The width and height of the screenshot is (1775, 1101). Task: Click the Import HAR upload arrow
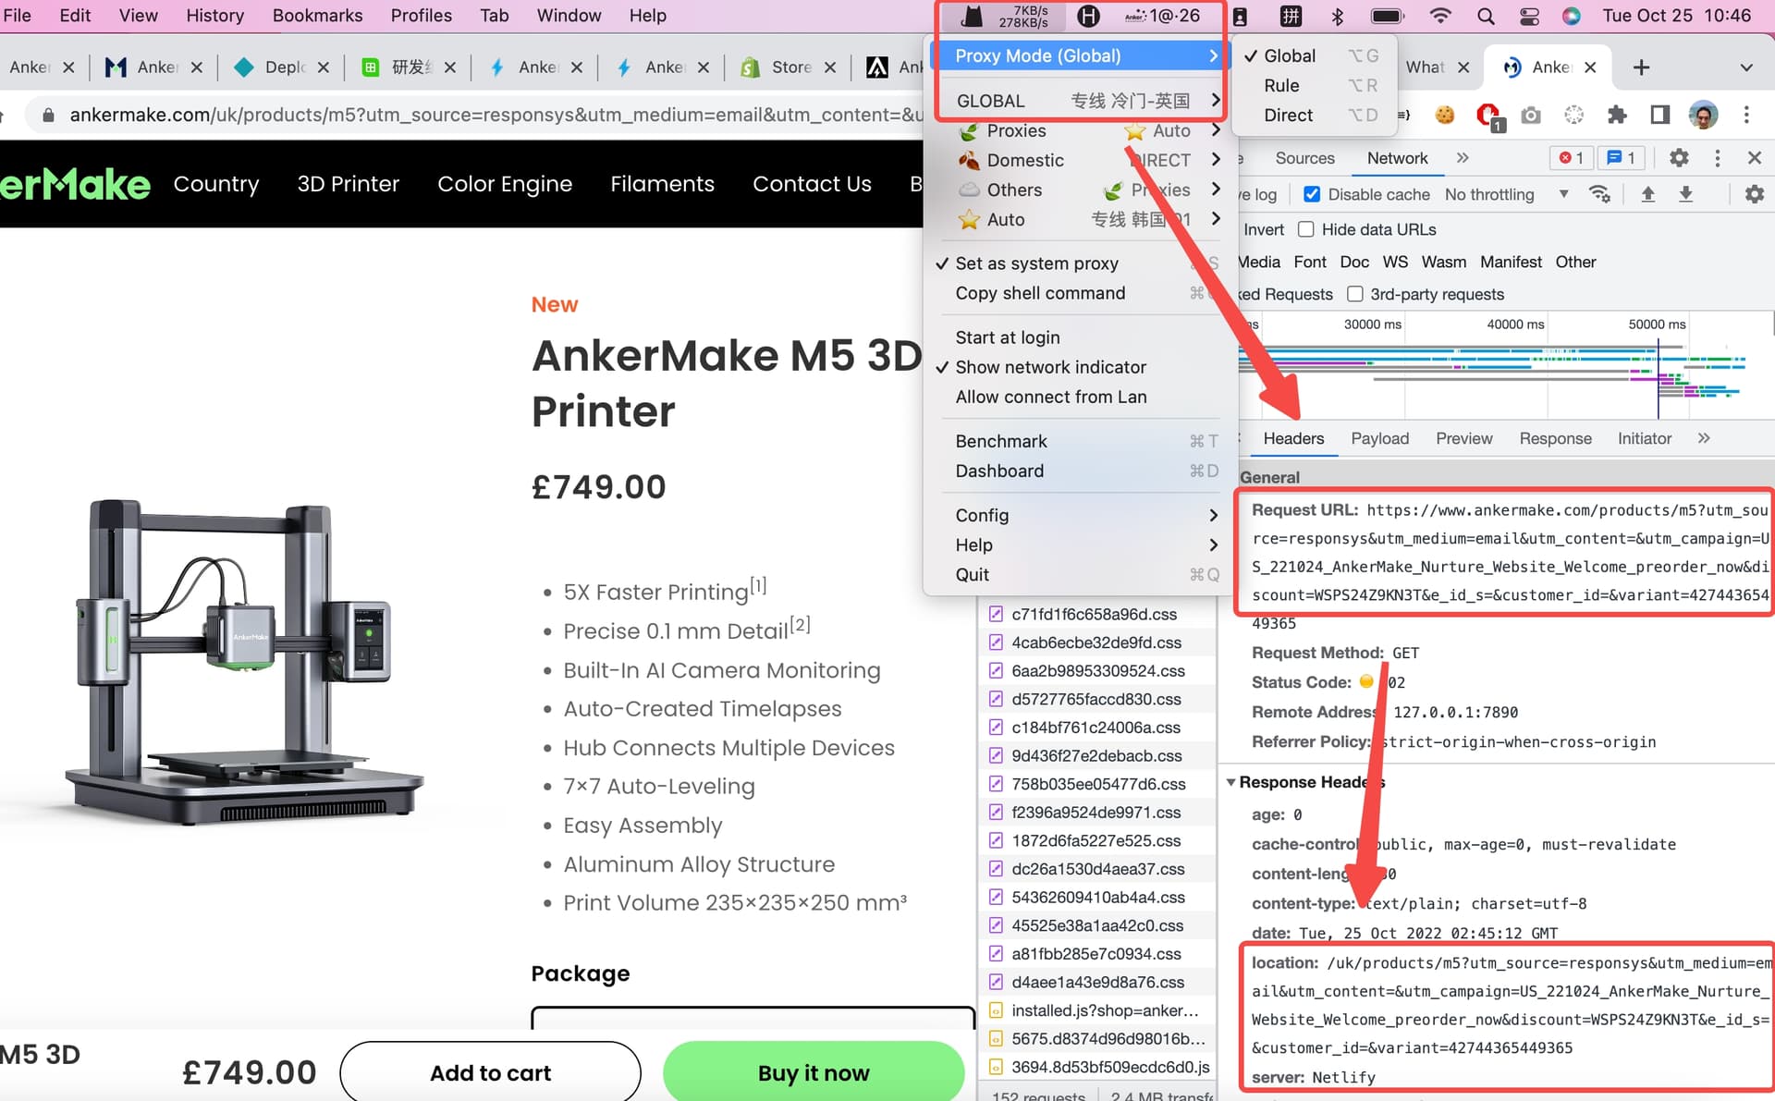(x=1647, y=194)
